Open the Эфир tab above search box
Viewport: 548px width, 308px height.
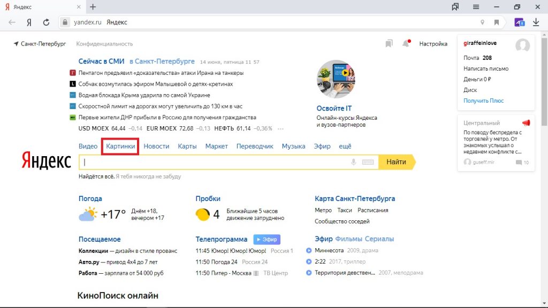pyautogui.click(x=322, y=147)
